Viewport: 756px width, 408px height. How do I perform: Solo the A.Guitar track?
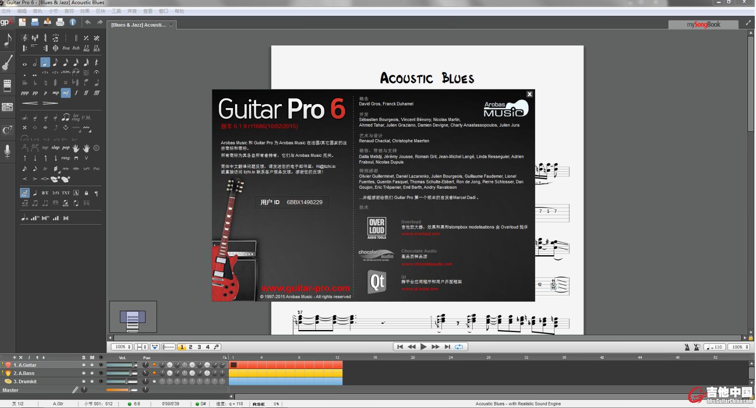coord(83,365)
